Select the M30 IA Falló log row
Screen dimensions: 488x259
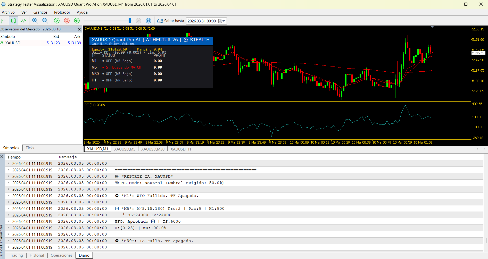244,241
